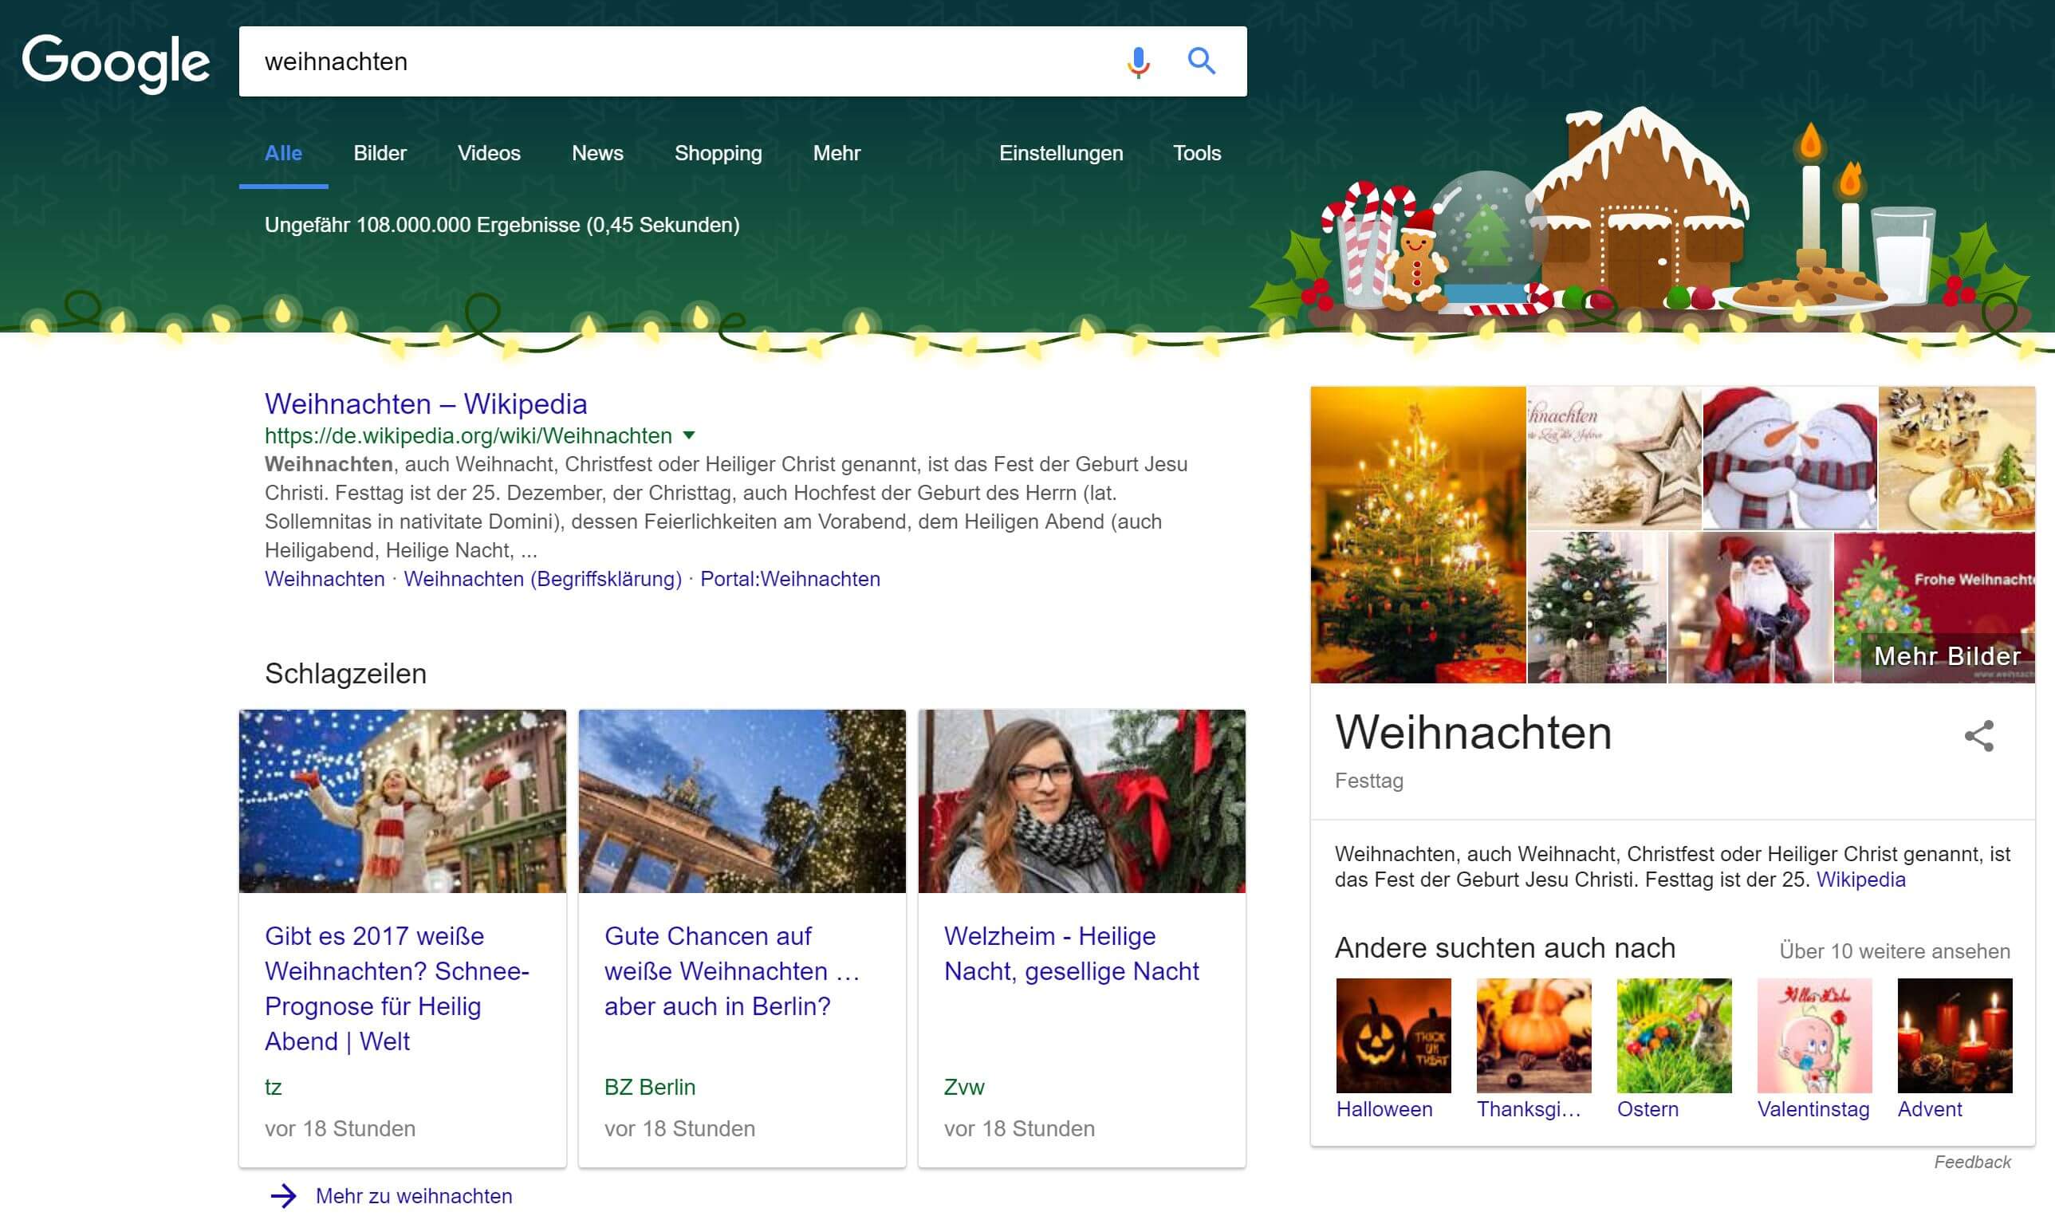
Task: Click the Google logo
Action: click(x=116, y=61)
